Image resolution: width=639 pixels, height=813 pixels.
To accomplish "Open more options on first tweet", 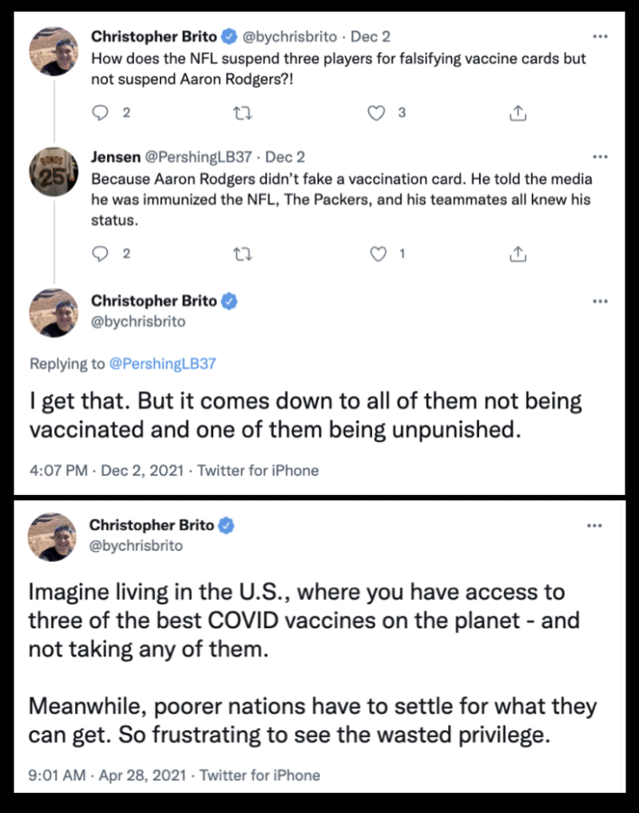I will [601, 36].
